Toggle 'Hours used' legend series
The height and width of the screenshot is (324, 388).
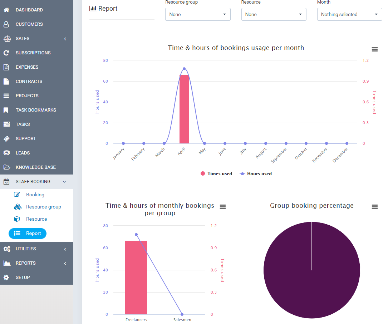[x=256, y=174]
